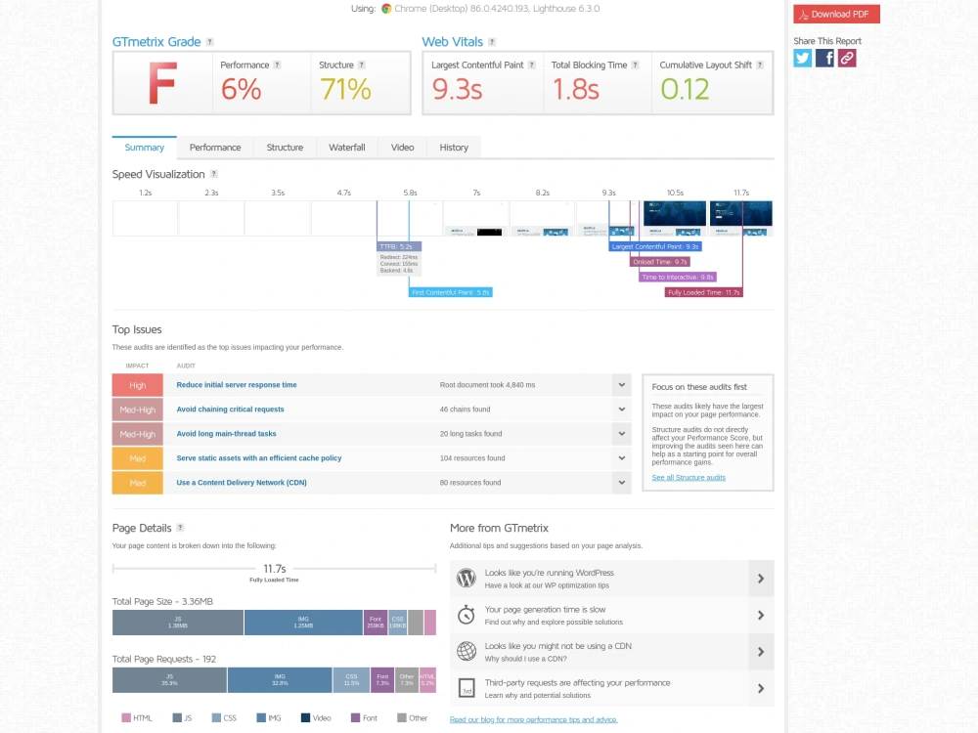978x733 pixels.
Task: Click Video legend color swatch
Action: 305,718
